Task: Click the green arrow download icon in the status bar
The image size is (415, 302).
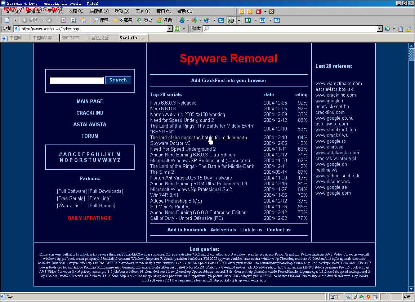Action: [x=362, y=297]
